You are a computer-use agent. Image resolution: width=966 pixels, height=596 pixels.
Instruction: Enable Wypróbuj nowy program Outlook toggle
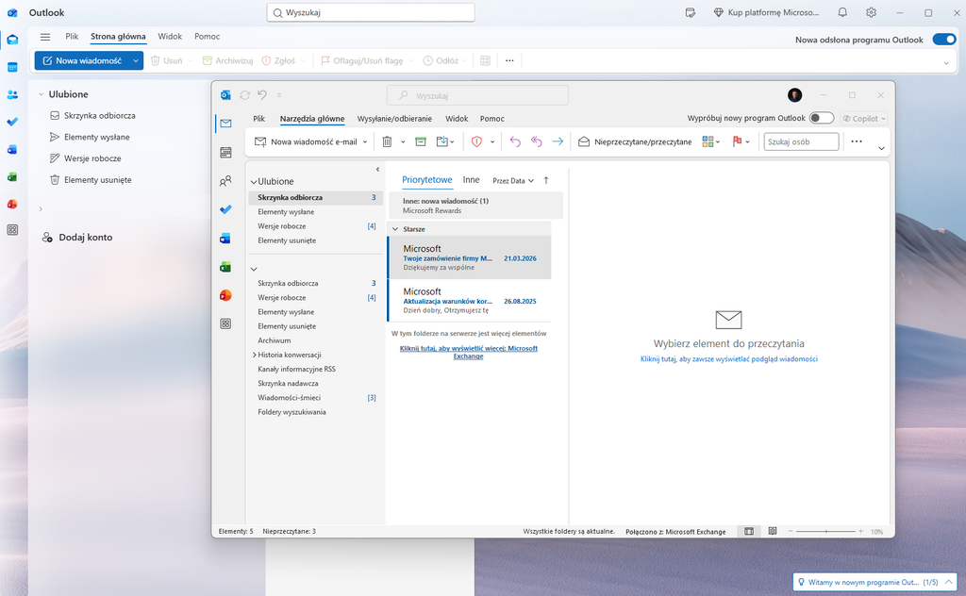coord(822,118)
